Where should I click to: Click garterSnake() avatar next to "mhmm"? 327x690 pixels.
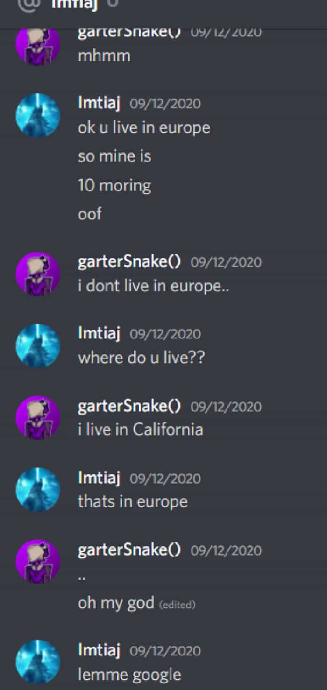(38, 46)
